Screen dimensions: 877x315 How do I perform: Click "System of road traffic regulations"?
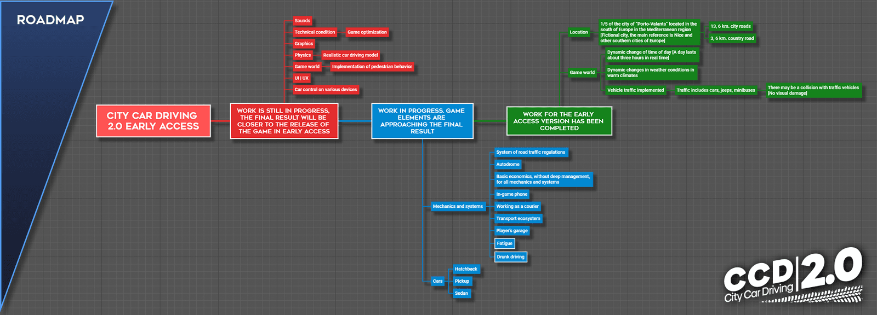tap(531, 153)
